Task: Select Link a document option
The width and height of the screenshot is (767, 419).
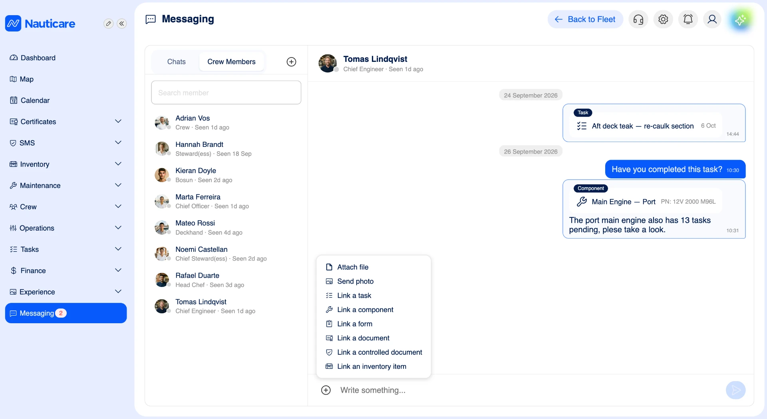Action: (374, 338)
